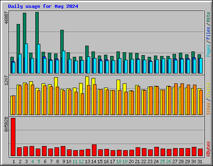Viewport: 213px width, 166px height.
Task: Click the orange sites bar for day 1
Action: [14, 105]
